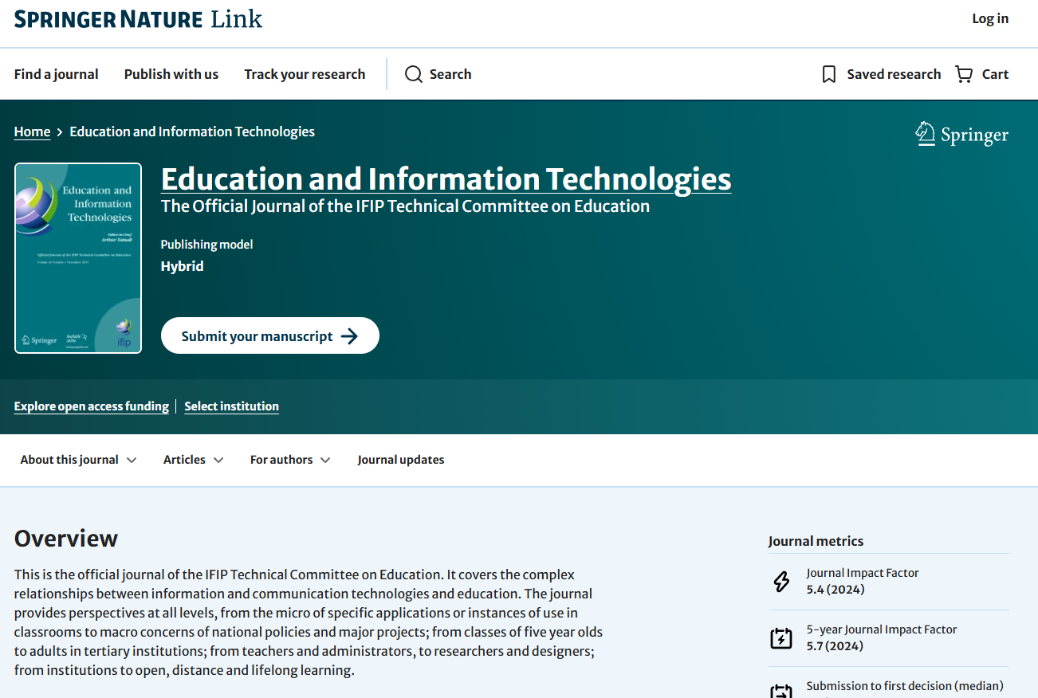Image resolution: width=1038 pixels, height=698 pixels.
Task: Click the 5-year Impact Factor calendar icon
Action: click(781, 638)
